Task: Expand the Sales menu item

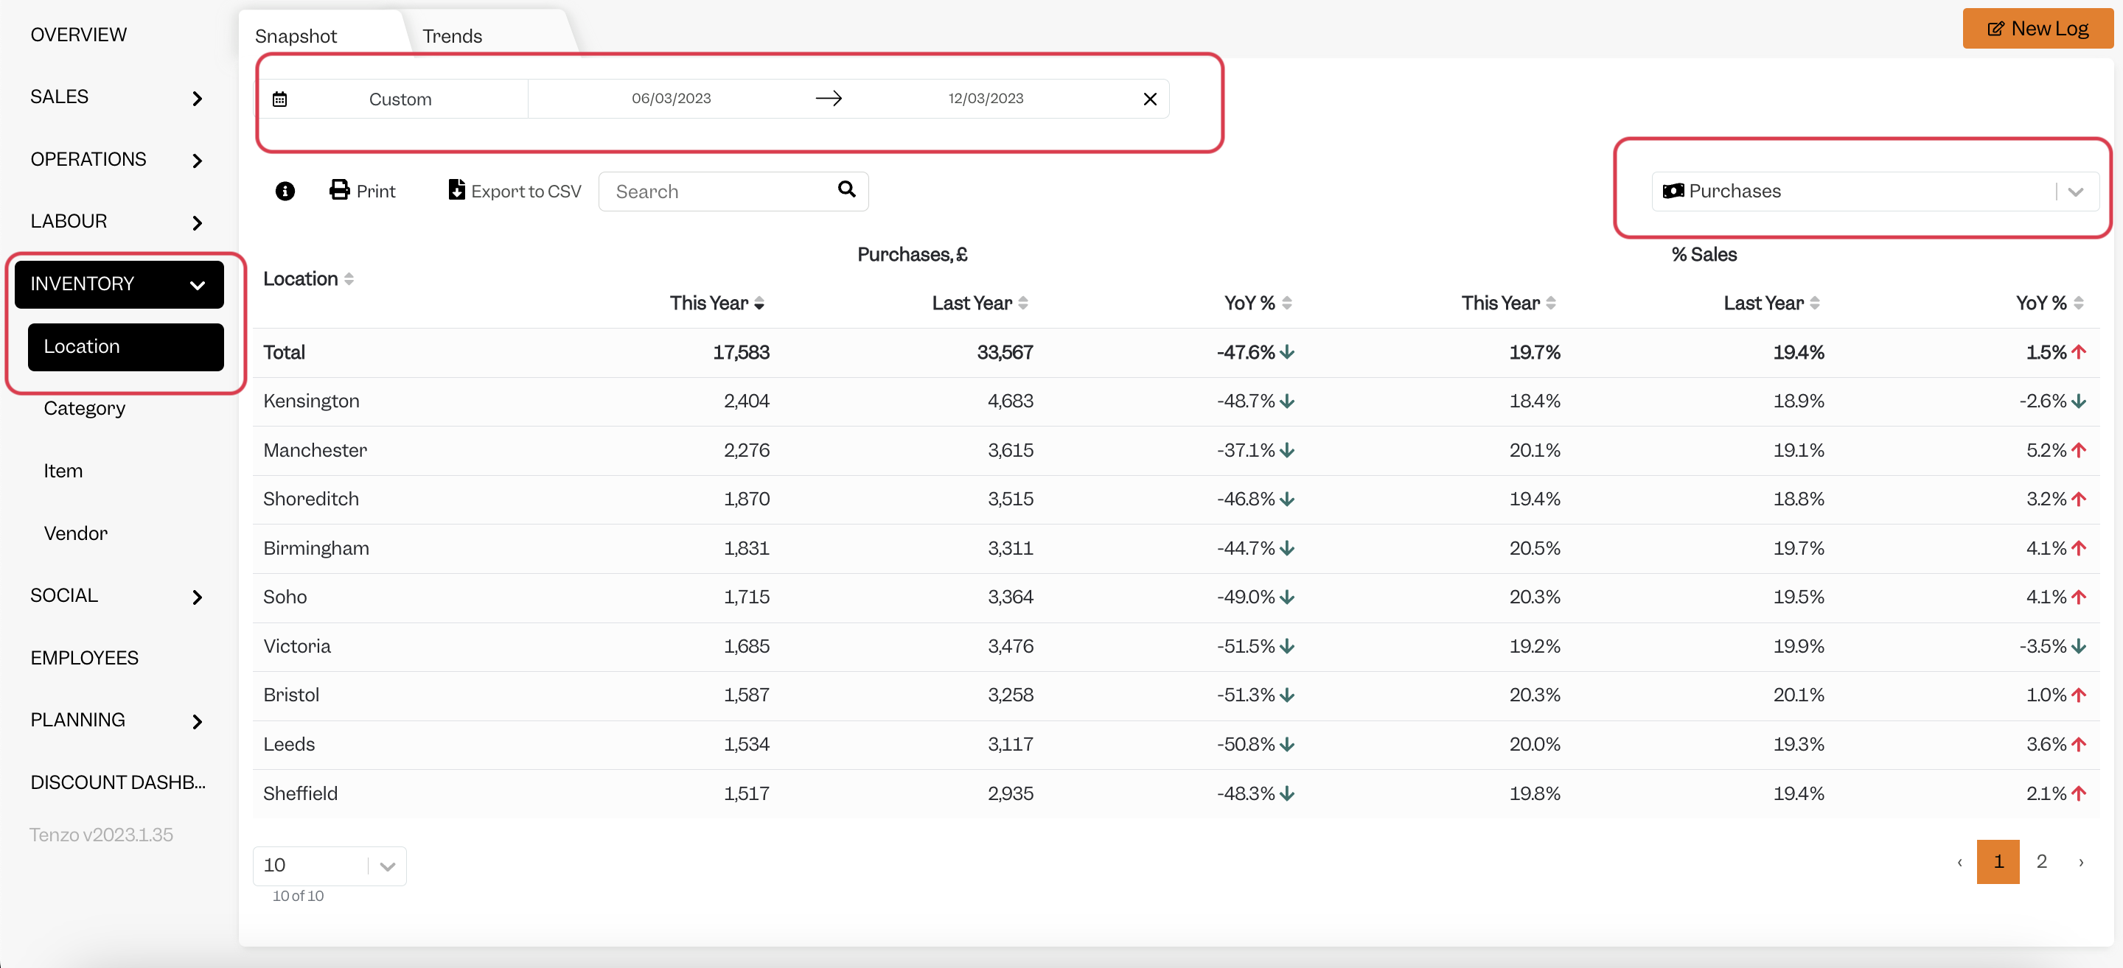Action: coord(197,98)
